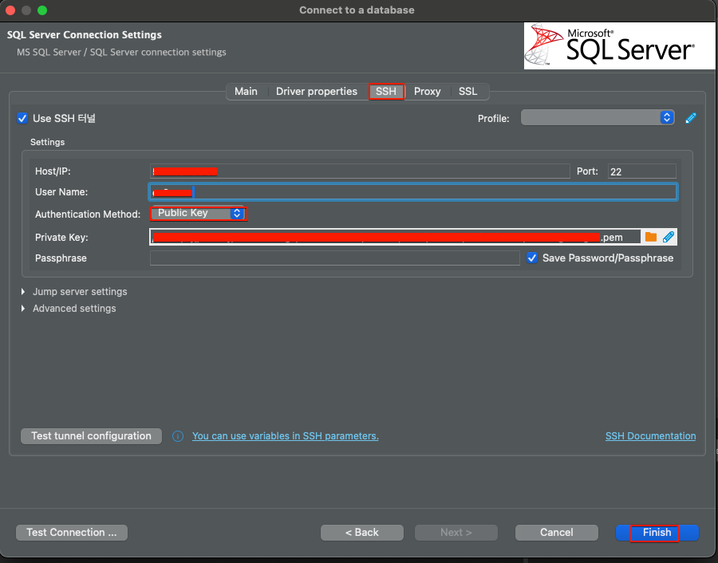Click the Port number field
Screen dimensions: 718x563
[x=641, y=171]
